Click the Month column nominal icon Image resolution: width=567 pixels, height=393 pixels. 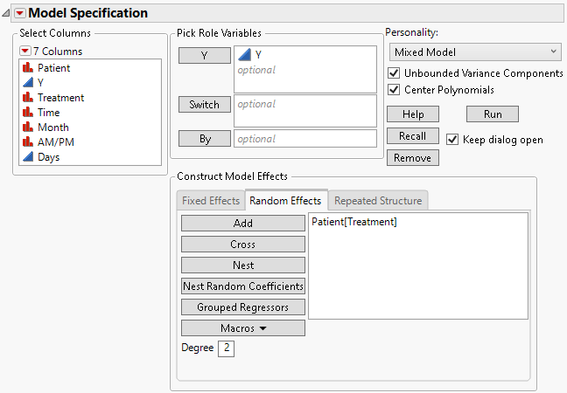[27, 128]
